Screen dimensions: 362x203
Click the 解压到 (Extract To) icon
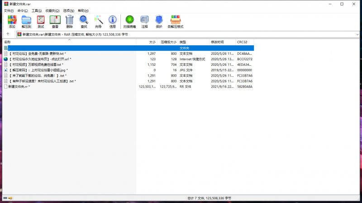[x=26, y=21]
